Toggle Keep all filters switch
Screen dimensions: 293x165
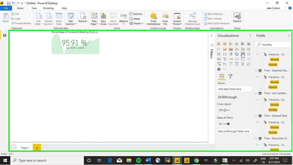[x=226, y=124]
